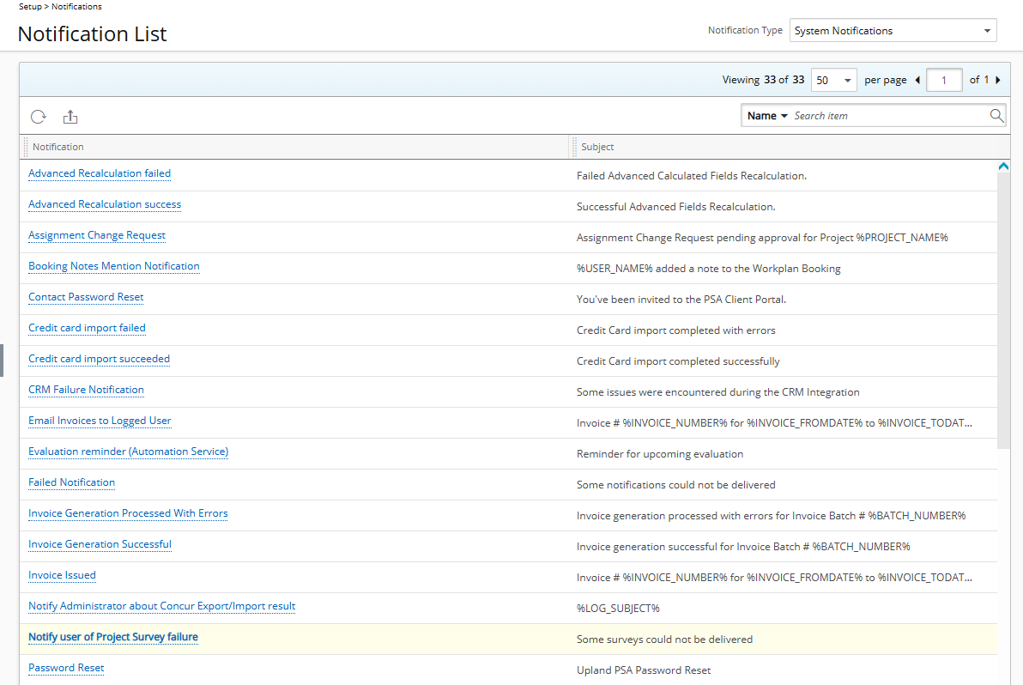Click 'Some notifications could not be delivered' subject
Screen dimensions: 1023x685
coord(676,485)
